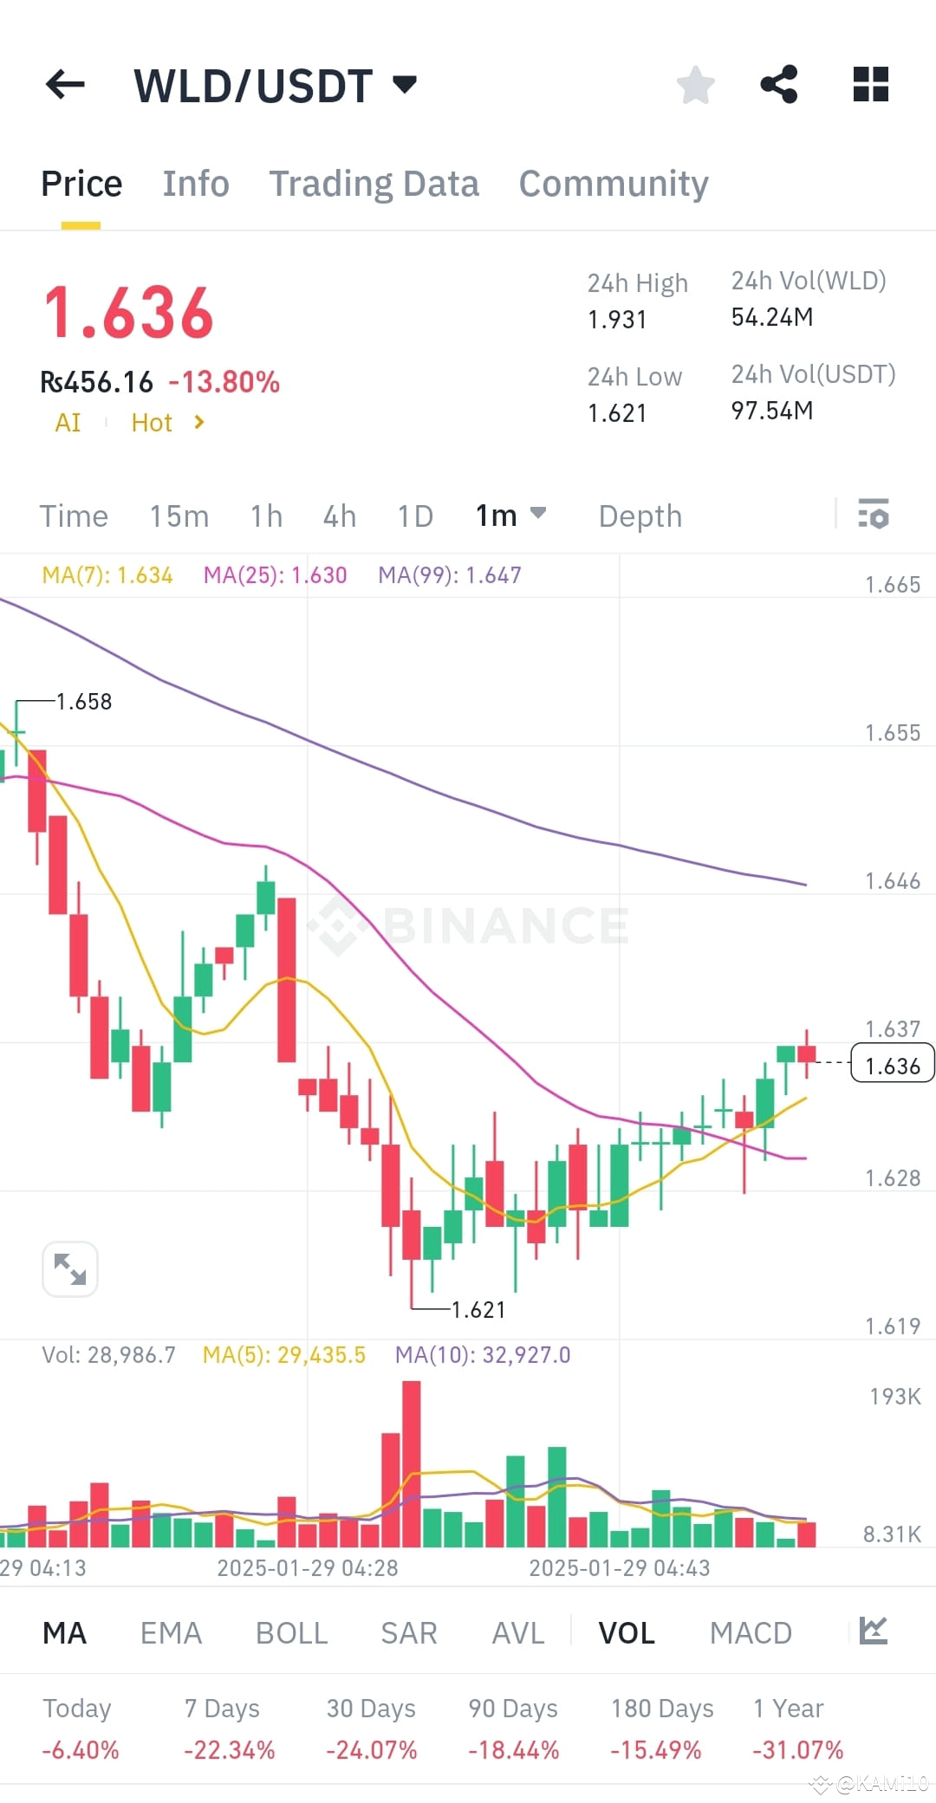Toggle favorite with the star icon
936x1803 pixels.
696,83
